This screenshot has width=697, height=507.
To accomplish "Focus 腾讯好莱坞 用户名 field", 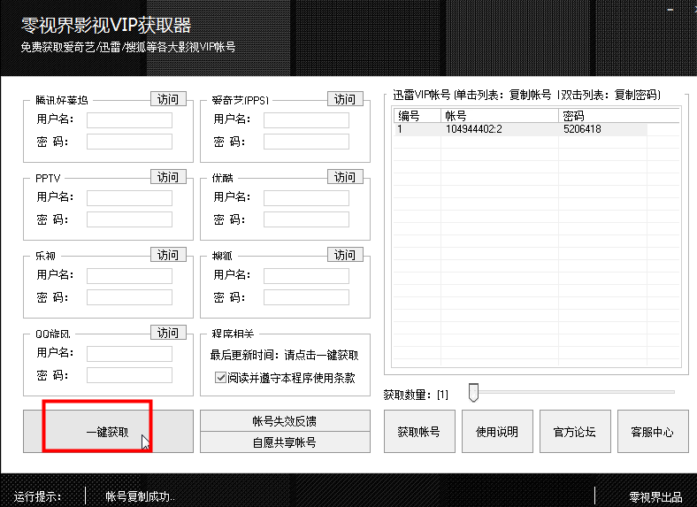I will point(129,120).
